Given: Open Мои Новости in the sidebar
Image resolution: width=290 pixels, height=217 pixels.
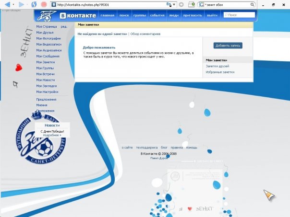Looking at the screenshot, I should pyautogui.click(x=46, y=80).
